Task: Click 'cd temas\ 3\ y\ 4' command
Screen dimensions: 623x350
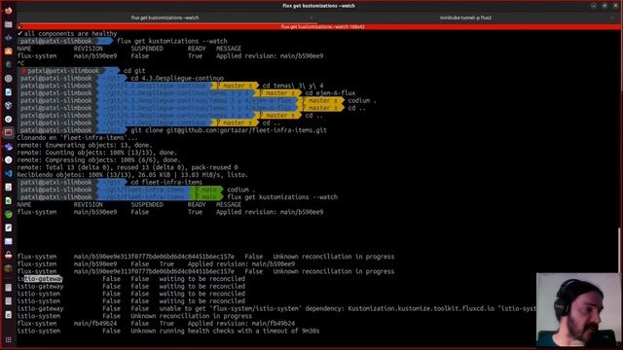Action: tap(293, 86)
